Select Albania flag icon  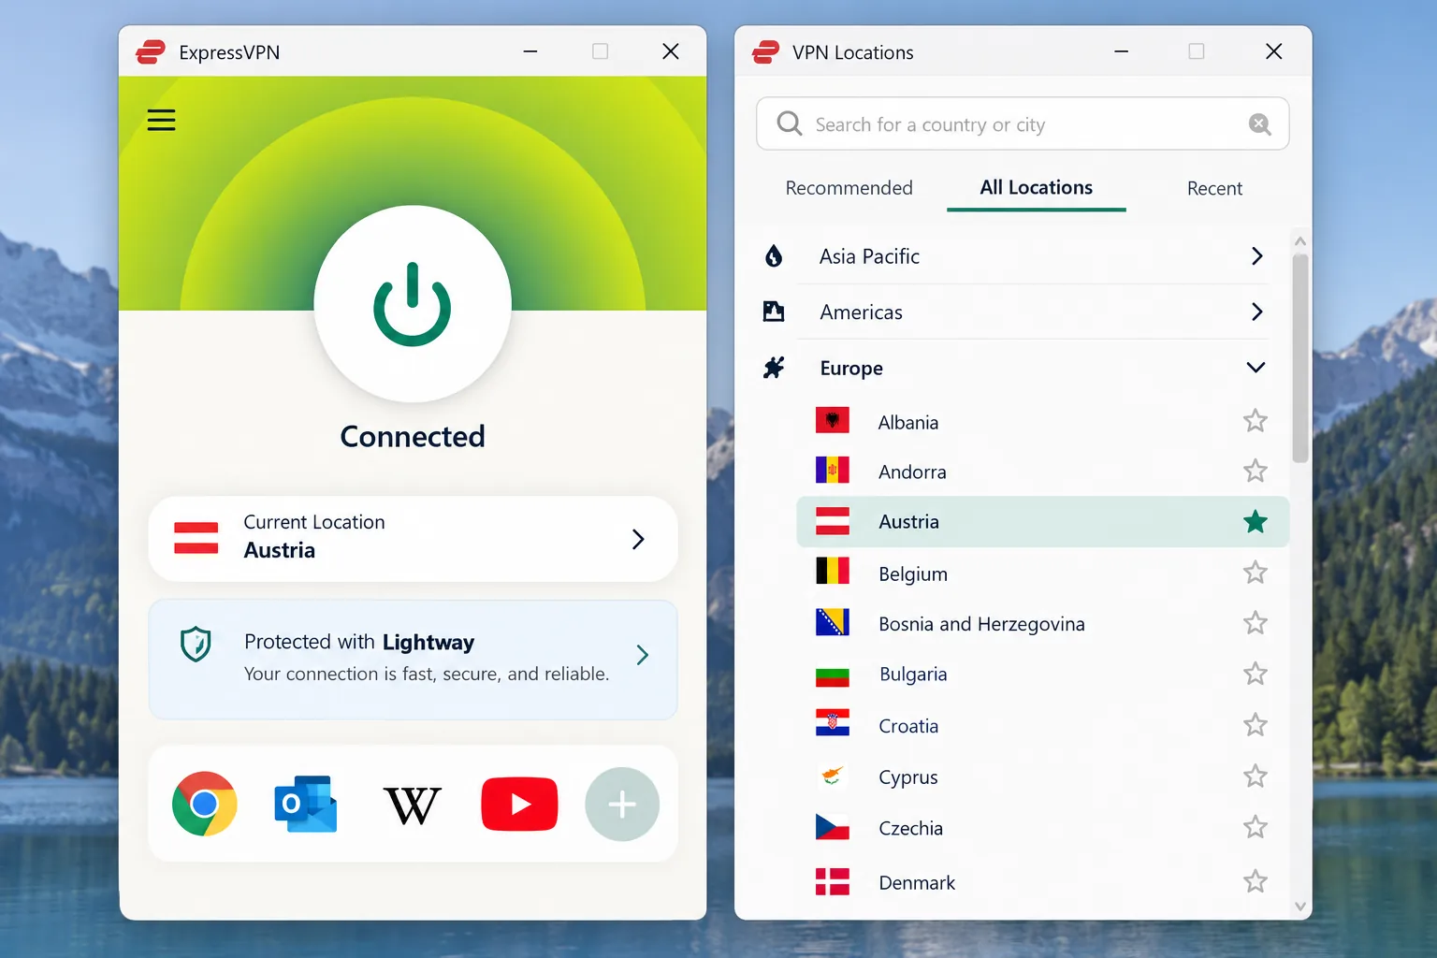point(832,421)
